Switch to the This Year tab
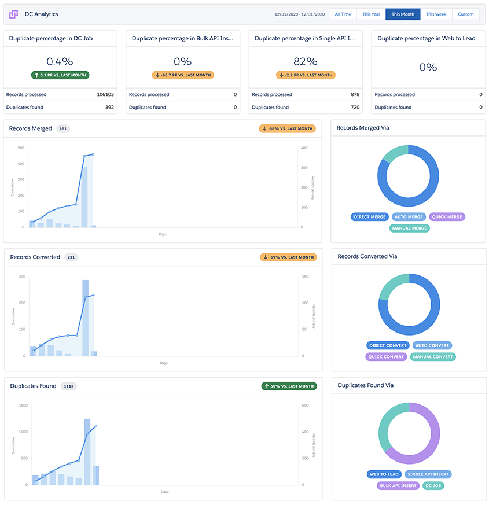Image resolution: width=489 pixels, height=505 pixels. pos(371,14)
